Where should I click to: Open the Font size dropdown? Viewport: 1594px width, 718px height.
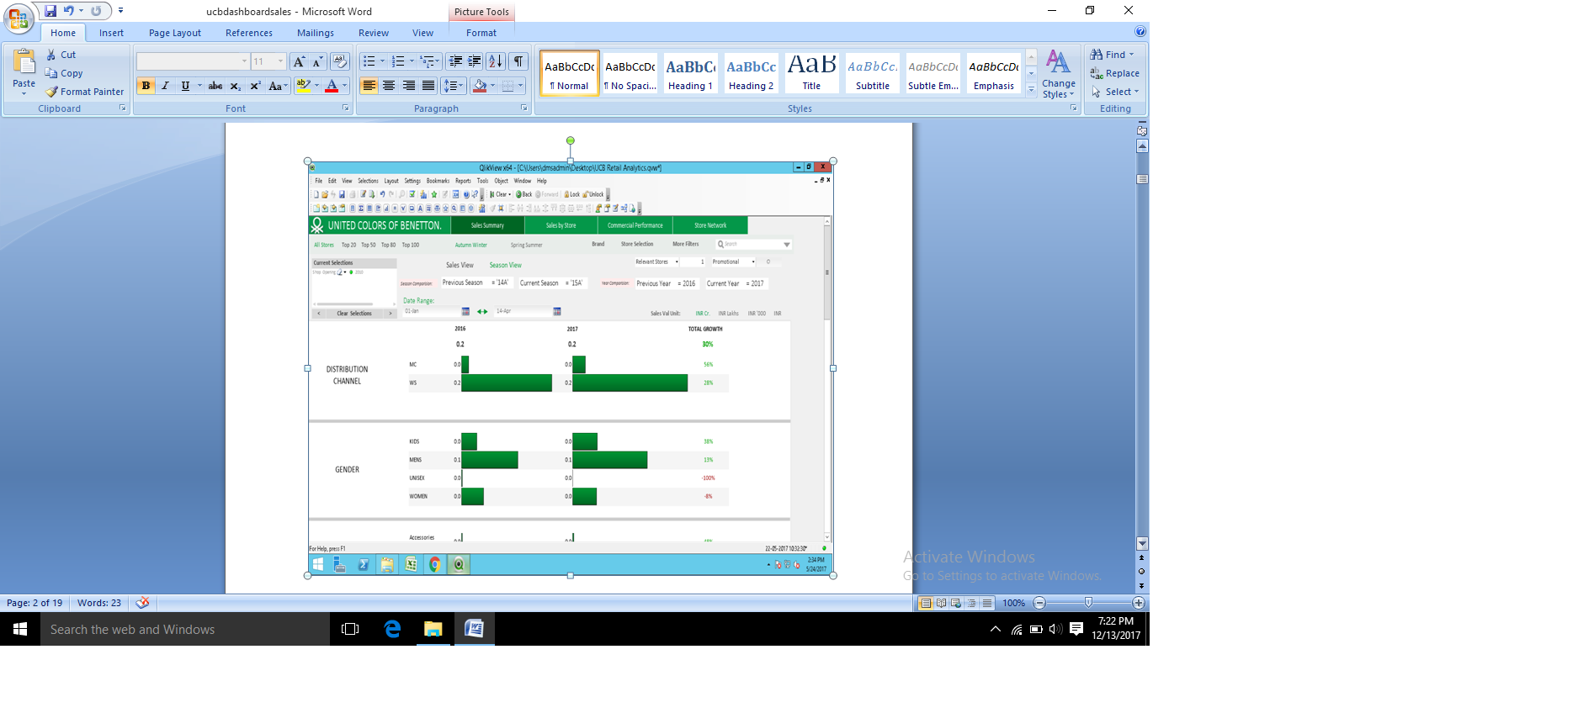point(281,61)
